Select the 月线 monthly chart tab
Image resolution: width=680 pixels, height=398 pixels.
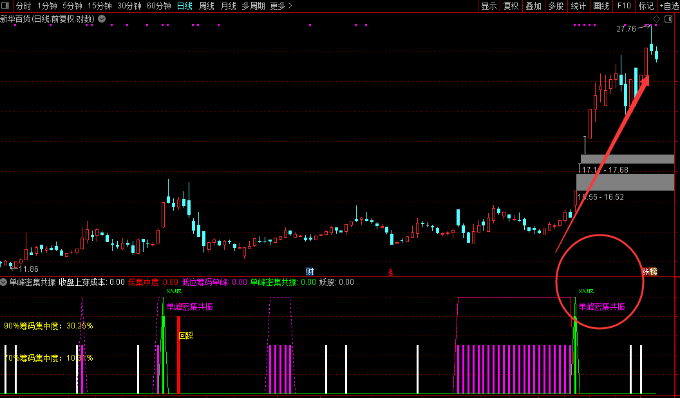pos(228,6)
